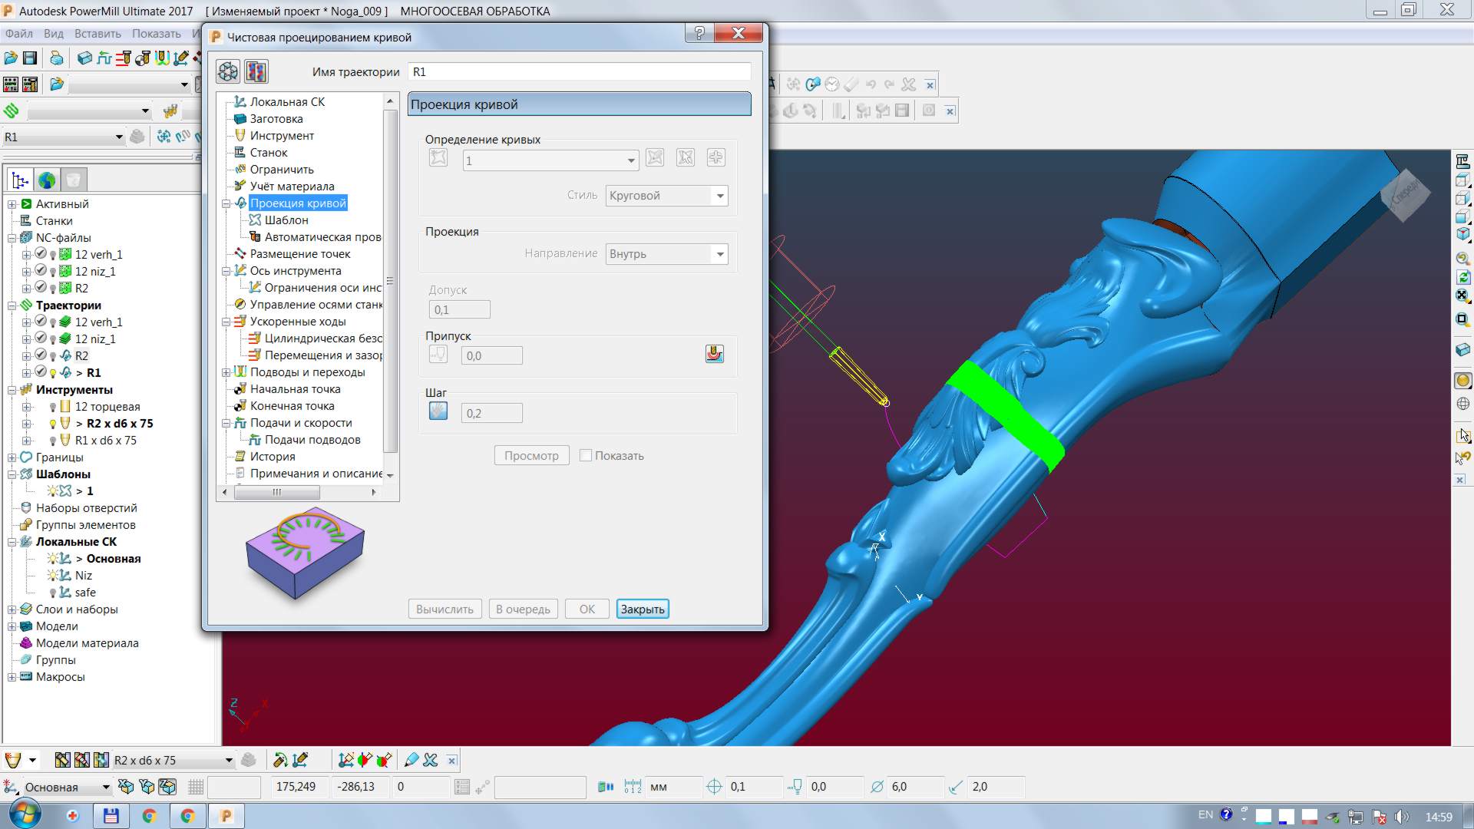Click the Вычислить button

point(445,609)
